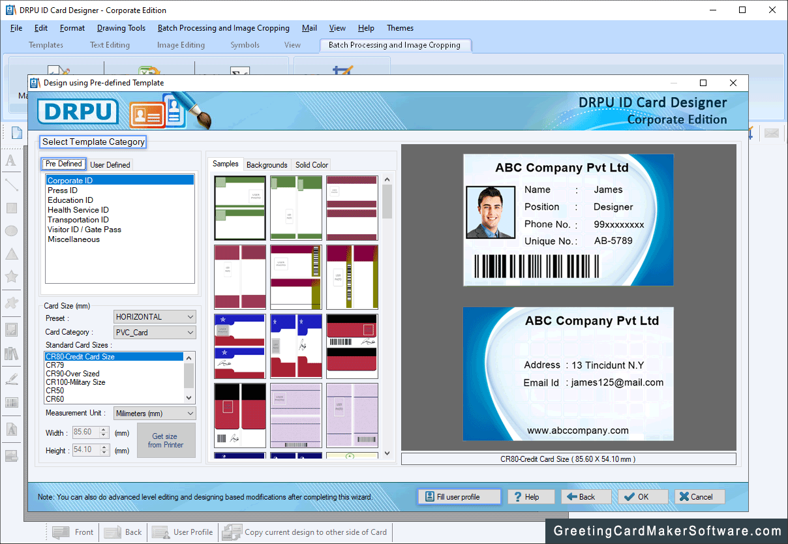This screenshot has width=788, height=544.
Task: Open the Drawing Tools menu
Action: pyautogui.click(x=121, y=28)
